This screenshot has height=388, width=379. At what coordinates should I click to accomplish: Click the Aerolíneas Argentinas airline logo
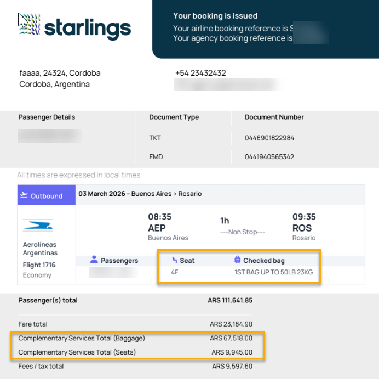[38, 225]
